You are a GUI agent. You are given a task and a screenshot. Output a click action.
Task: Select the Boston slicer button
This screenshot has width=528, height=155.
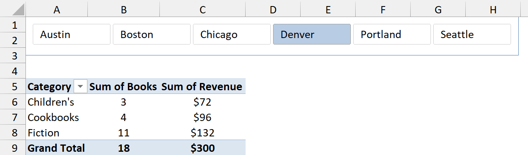[x=151, y=34]
